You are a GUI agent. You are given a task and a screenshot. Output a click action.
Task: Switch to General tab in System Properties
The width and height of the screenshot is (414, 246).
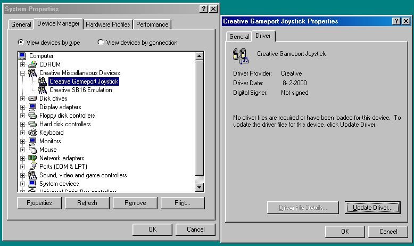click(x=21, y=24)
